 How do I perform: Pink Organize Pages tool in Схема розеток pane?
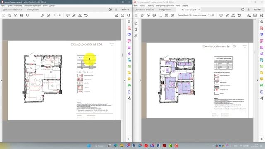pyautogui.click(x=129, y=41)
